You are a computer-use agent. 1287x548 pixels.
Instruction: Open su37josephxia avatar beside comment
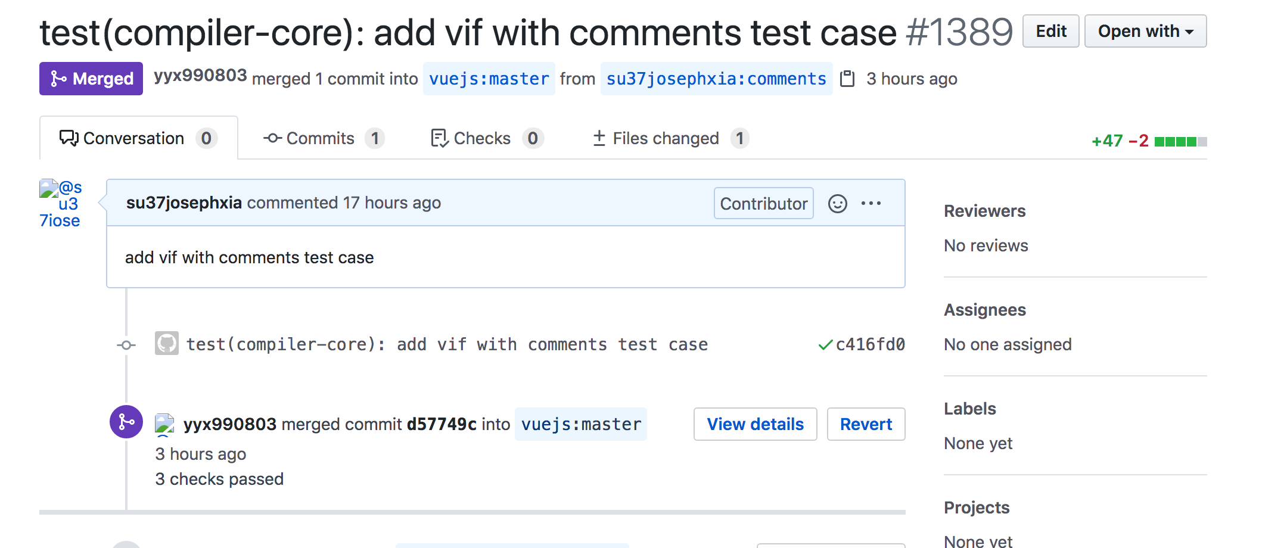click(60, 204)
